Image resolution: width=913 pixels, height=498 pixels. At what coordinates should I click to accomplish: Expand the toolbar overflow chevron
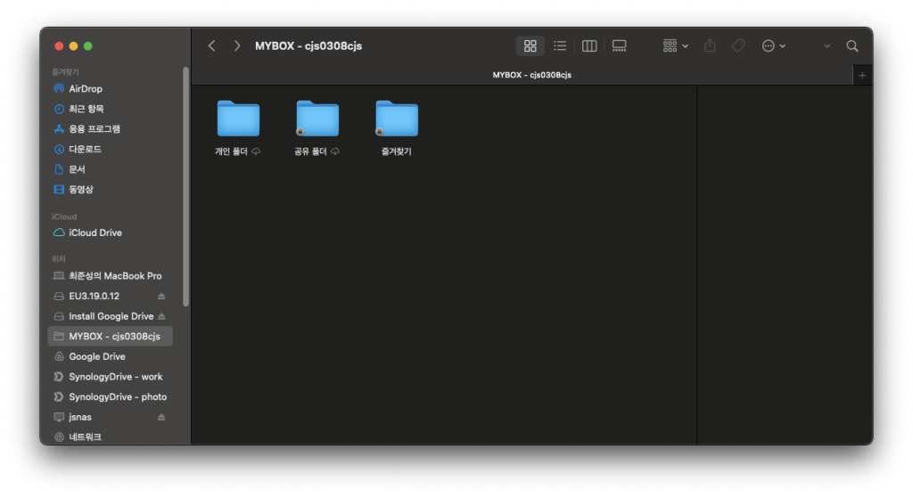coord(827,45)
